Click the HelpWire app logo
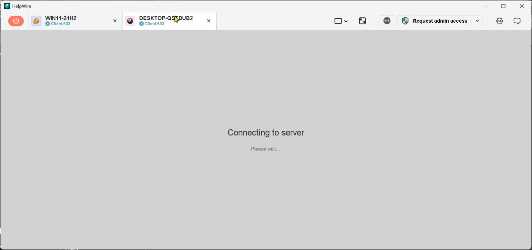This screenshot has height=250, width=532. pyautogui.click(x=7, y=6)
